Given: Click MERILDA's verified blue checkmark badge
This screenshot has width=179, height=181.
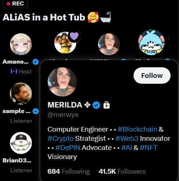Looking at the screenshot, I should [x=96, y=105].
